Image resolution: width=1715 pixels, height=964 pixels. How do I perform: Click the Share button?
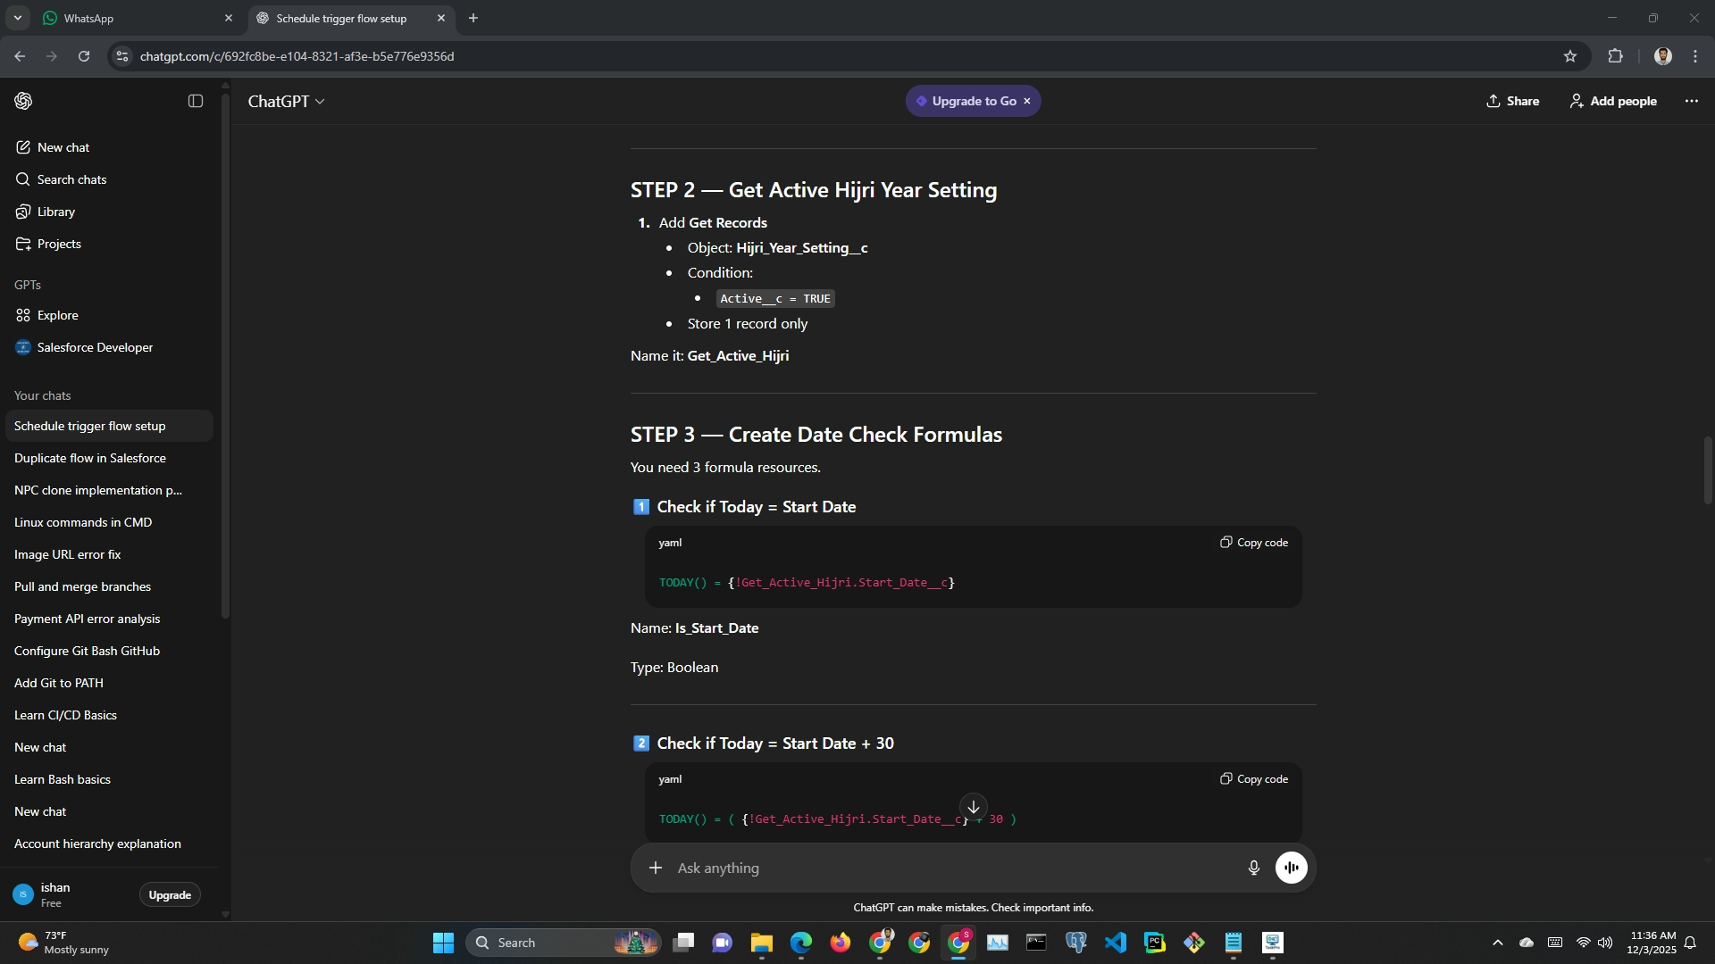coord(1512,101)
